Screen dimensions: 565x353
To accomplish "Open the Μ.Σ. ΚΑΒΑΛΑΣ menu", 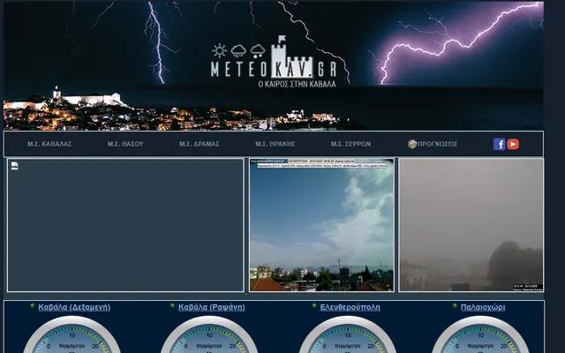I will [x=49, y=144].
